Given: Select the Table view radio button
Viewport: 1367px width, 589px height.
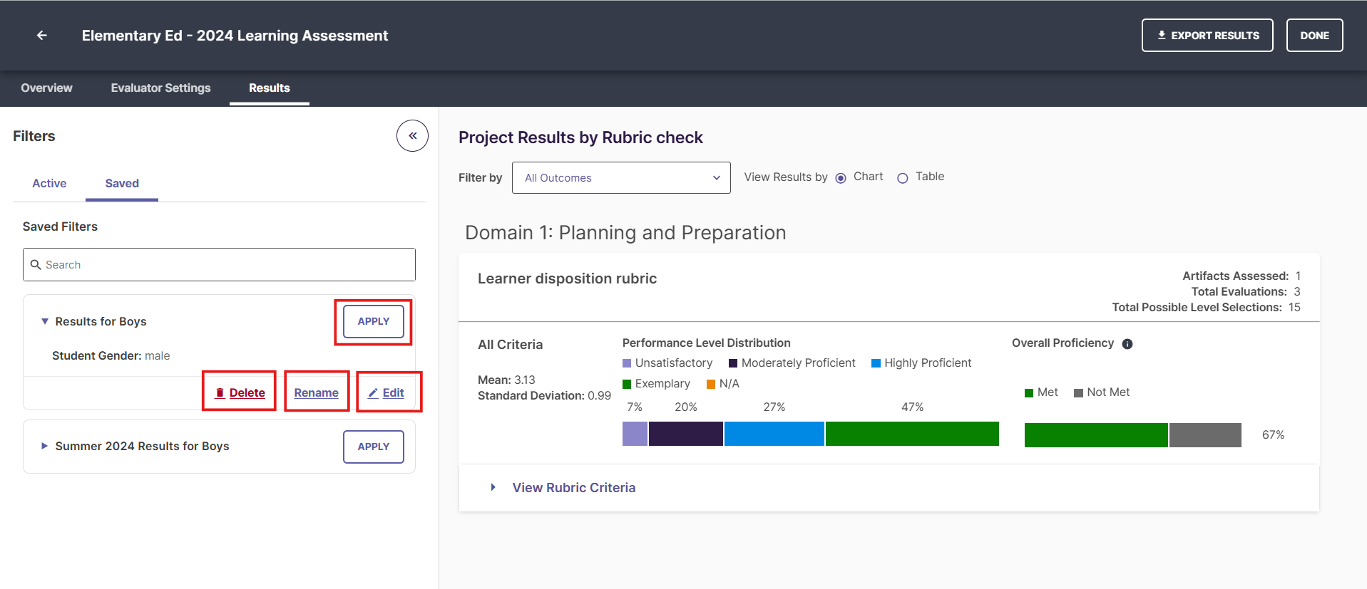Looking at the screenshot, I should pyautogui.click(x=903, y=178).
